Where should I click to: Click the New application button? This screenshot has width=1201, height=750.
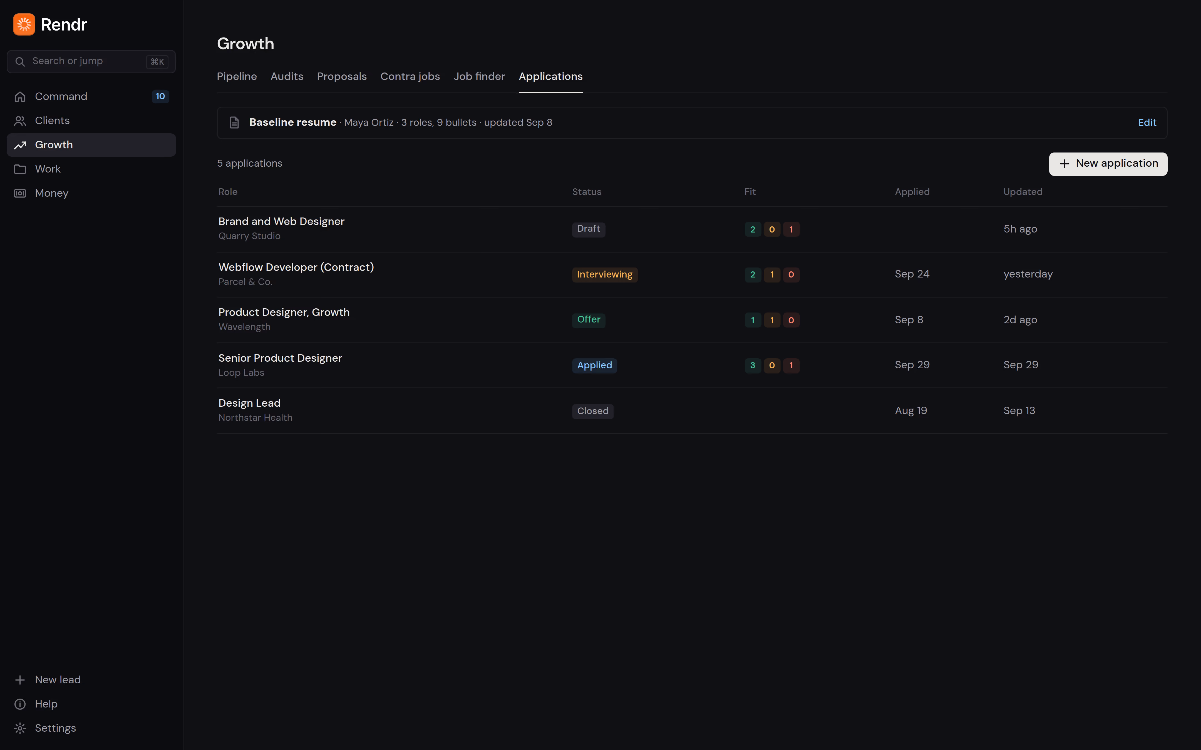click(x=1108, y=164)
